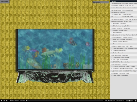Open the Backrooms dropdown
137x102 pixels.
tap(101, 2)
